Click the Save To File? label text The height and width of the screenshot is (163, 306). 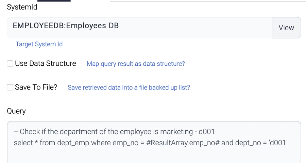pos(36,87)
